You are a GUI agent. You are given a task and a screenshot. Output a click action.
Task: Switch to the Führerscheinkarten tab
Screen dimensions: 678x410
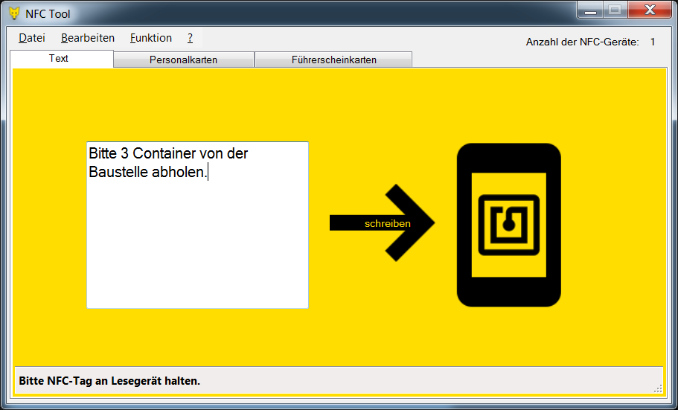[333, 60]
